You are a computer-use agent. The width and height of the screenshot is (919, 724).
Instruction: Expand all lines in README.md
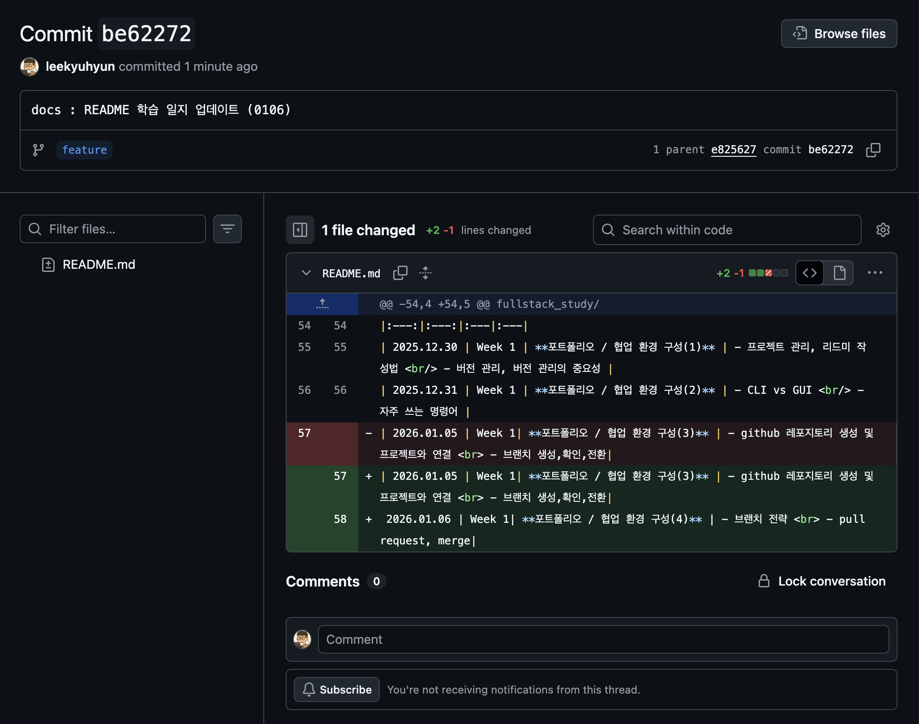pyautogui.click(x=425, y=273)
